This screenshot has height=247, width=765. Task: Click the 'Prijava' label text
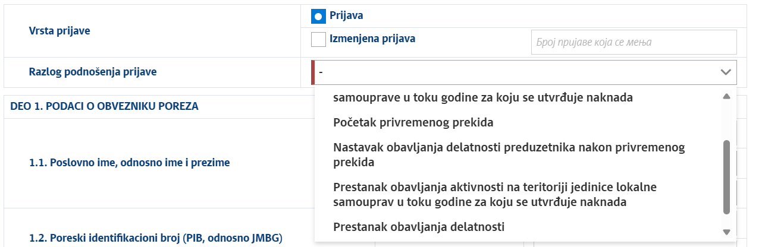346,16
